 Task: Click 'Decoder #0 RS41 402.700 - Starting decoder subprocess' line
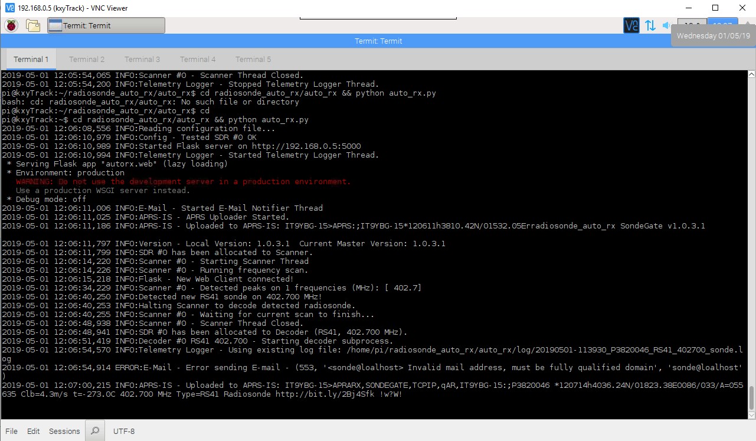click(x=198, y=341)
